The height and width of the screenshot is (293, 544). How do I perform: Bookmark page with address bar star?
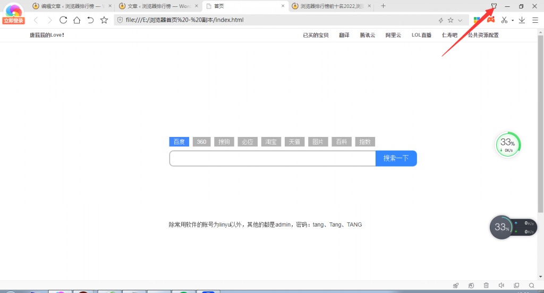tap(450, 20)
